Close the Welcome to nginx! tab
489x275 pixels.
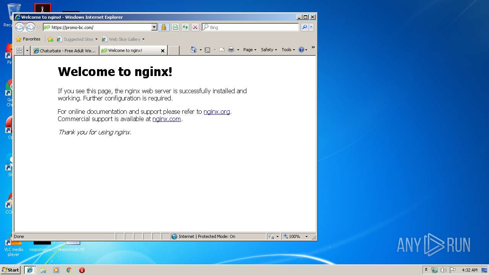pyautogui.click(x=162, y=50)
